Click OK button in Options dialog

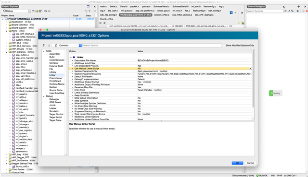pos(237,163)
